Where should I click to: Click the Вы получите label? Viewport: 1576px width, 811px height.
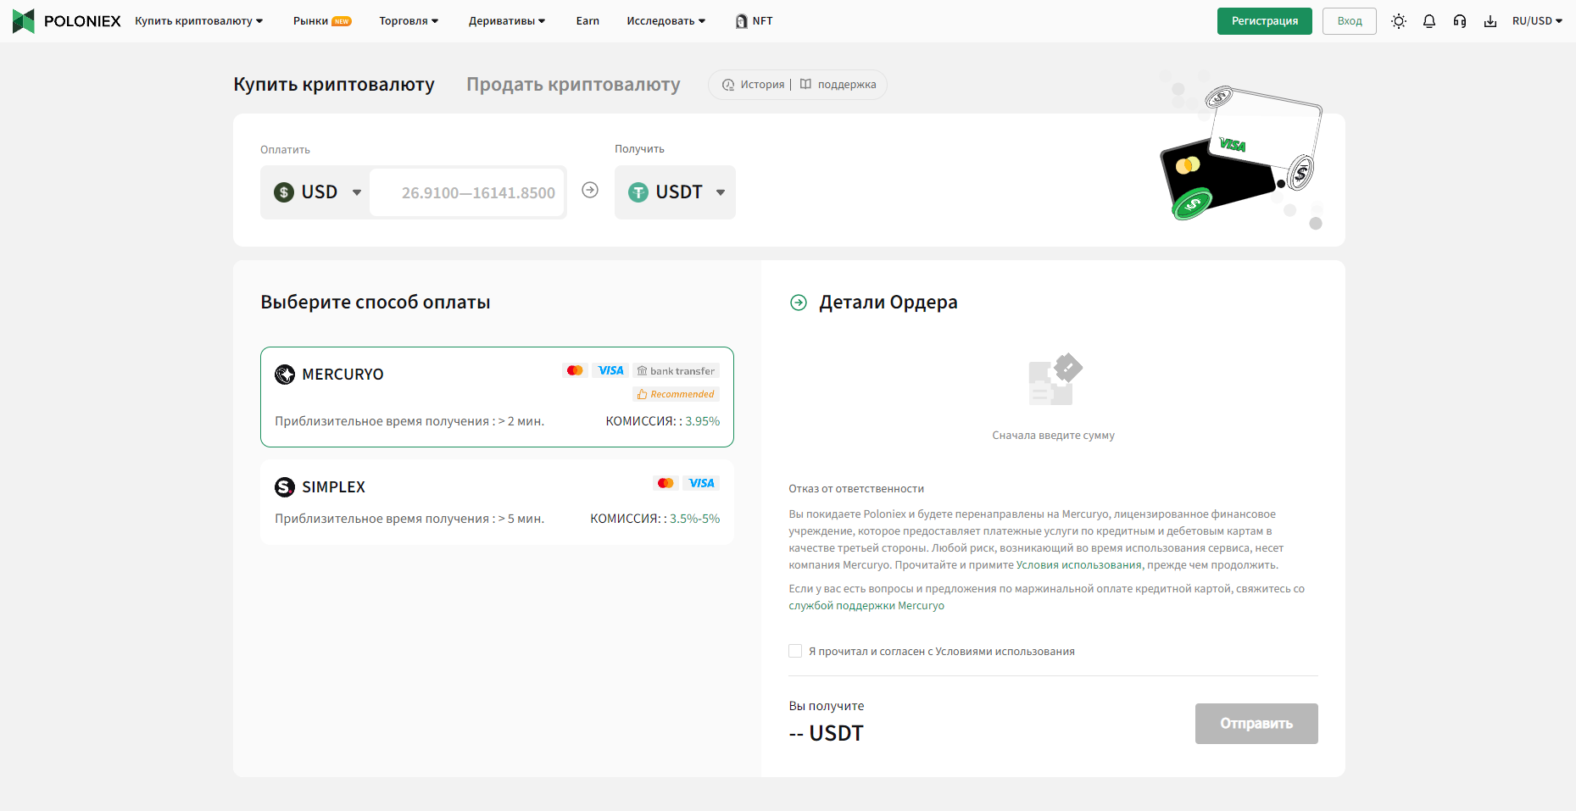[827, 706]
